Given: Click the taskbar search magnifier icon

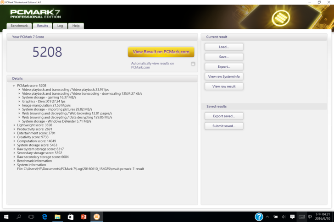Looking at the screenshot, I should click(19, 217).
